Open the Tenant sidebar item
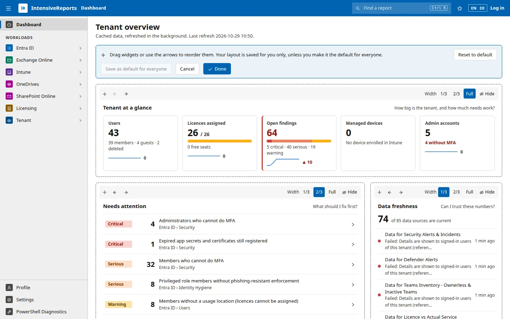The height and width of the screenshot is (319, 510). point(44,121)
